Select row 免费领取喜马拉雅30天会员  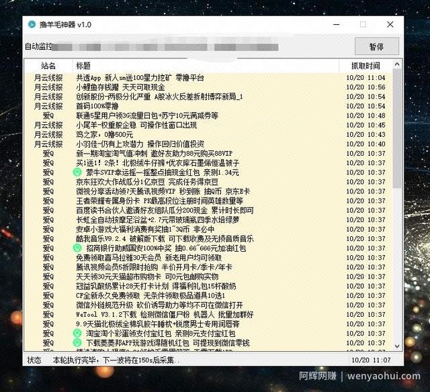(x=208, y=258)
